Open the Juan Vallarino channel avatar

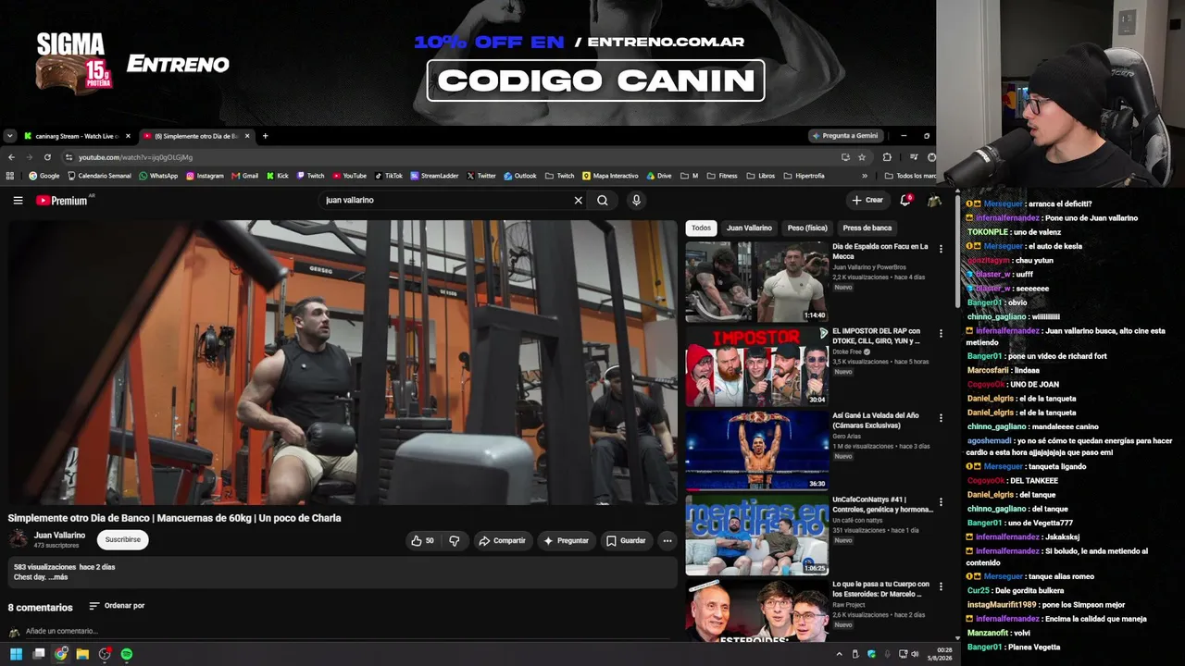pos(18,539)
